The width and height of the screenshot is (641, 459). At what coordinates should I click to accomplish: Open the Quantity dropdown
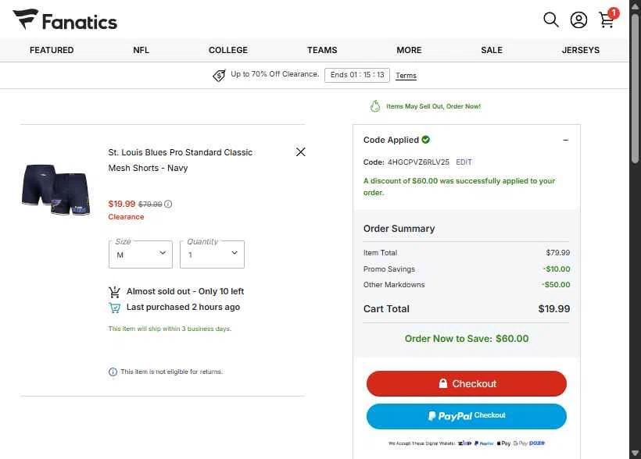coord(212,254)
